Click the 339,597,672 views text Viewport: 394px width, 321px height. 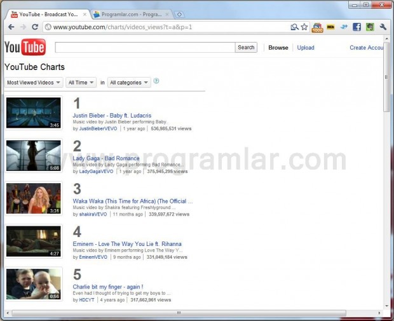click(x=169, y=214)
